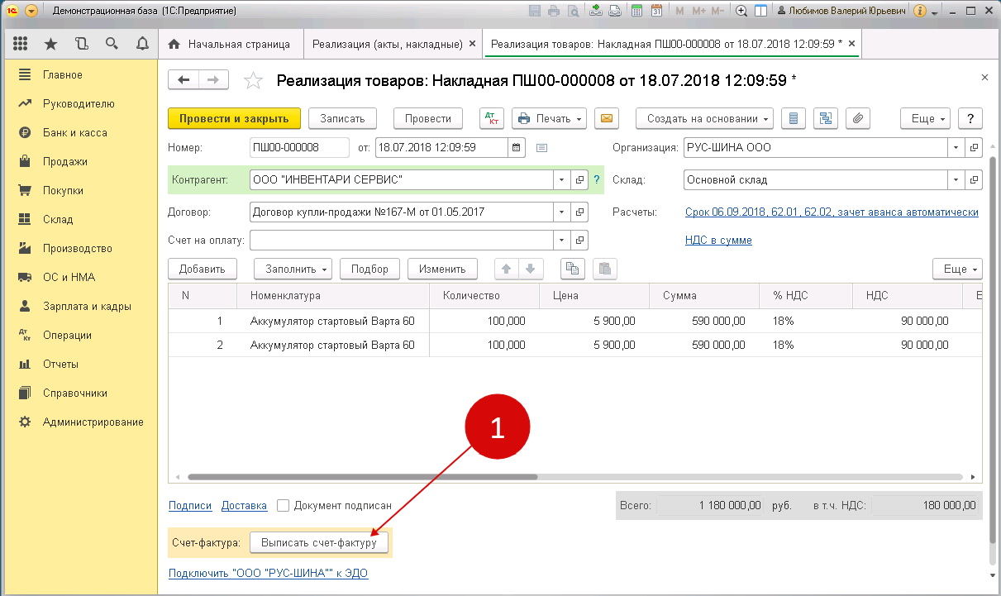Click Провести и закрыть button
This screenshot has width=1001, height=596.
[234, 118]
